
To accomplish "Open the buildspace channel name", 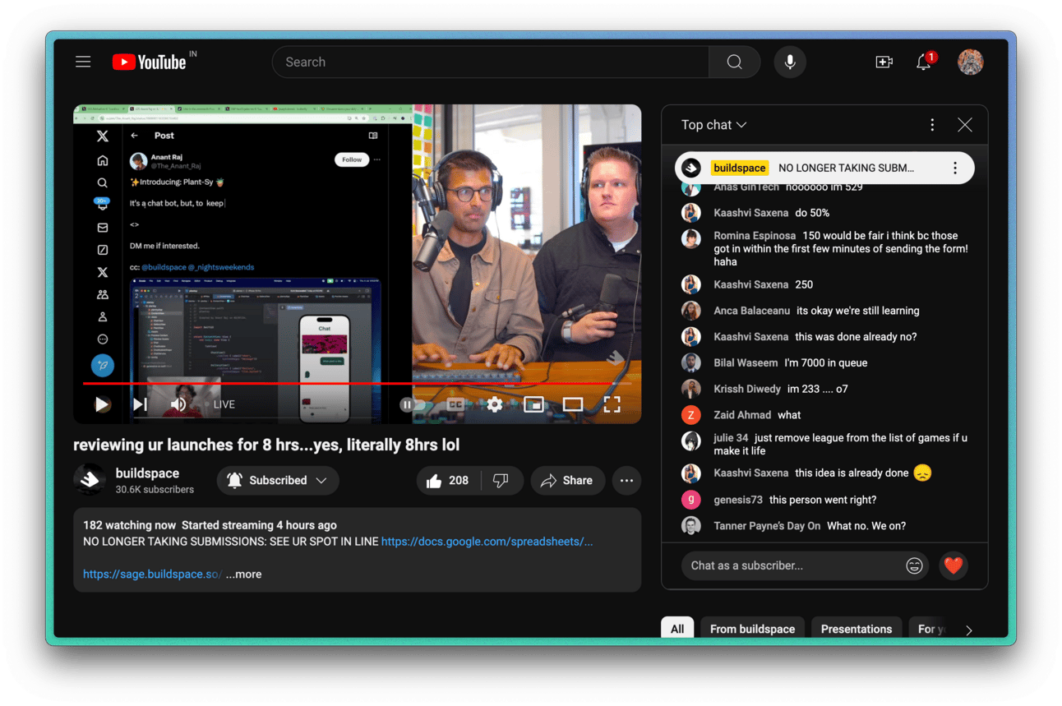I will 147,473.
